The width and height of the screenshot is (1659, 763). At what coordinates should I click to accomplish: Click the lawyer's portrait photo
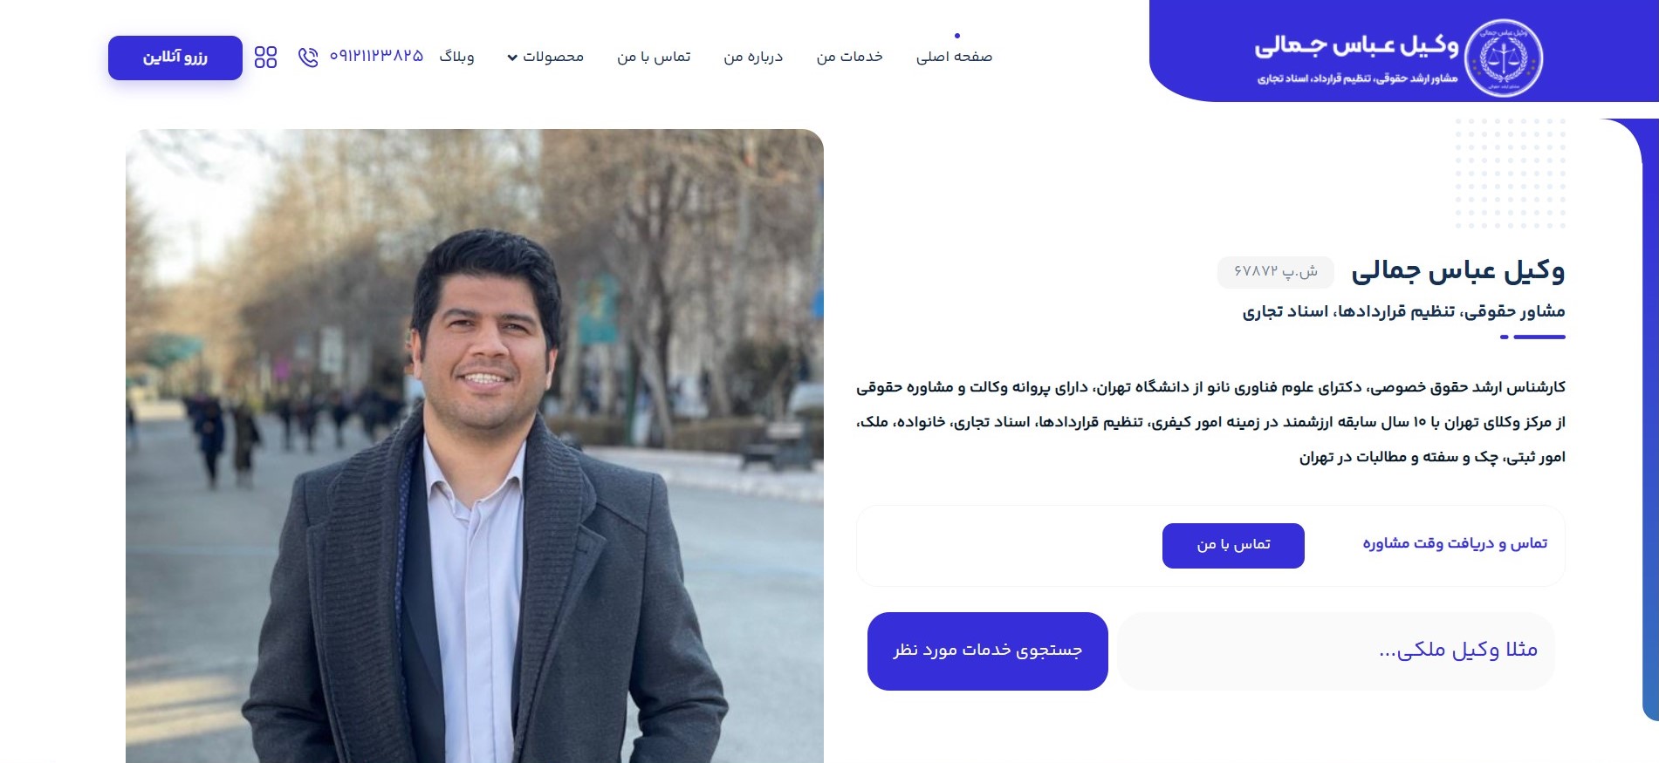[x=475, y=446]
